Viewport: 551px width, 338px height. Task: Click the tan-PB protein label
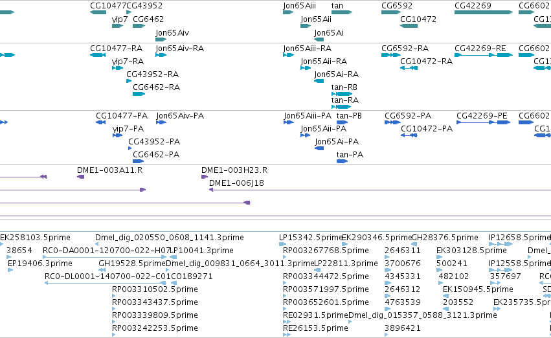click(x=349, y=116)
